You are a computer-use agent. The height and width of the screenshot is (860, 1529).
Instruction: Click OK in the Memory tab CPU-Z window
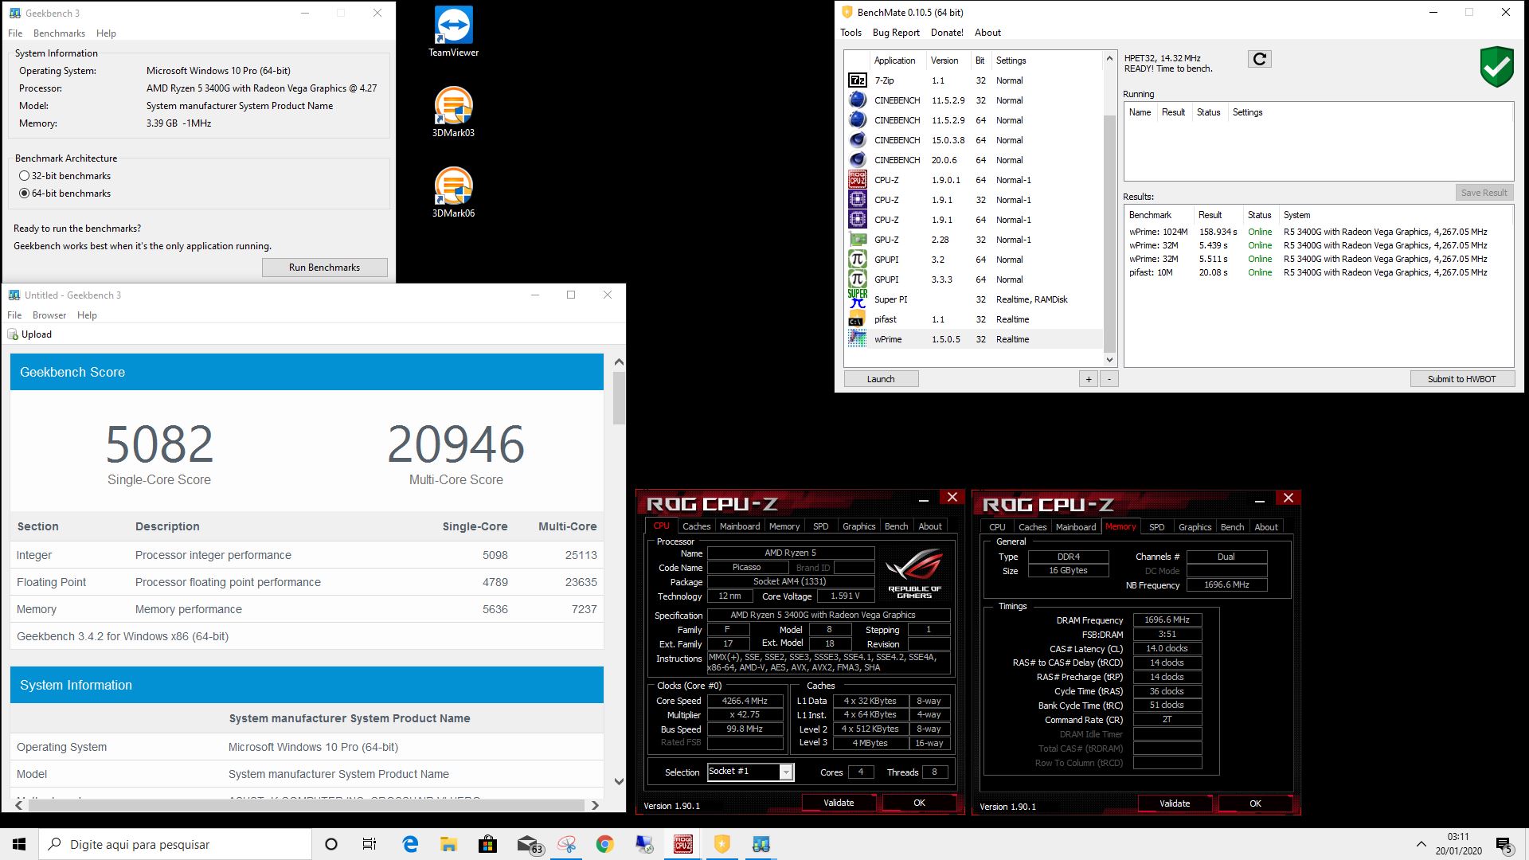pos(1255,803)
